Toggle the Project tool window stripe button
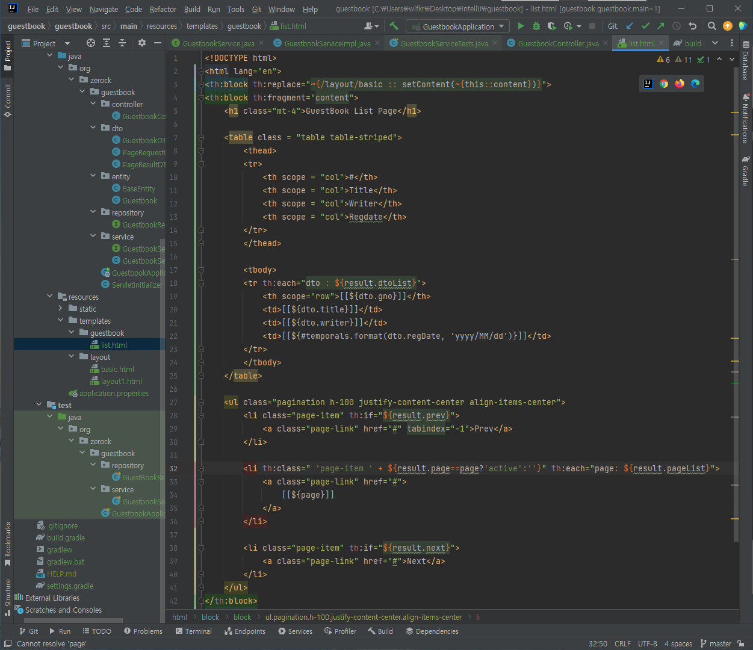 coord(7,55)
